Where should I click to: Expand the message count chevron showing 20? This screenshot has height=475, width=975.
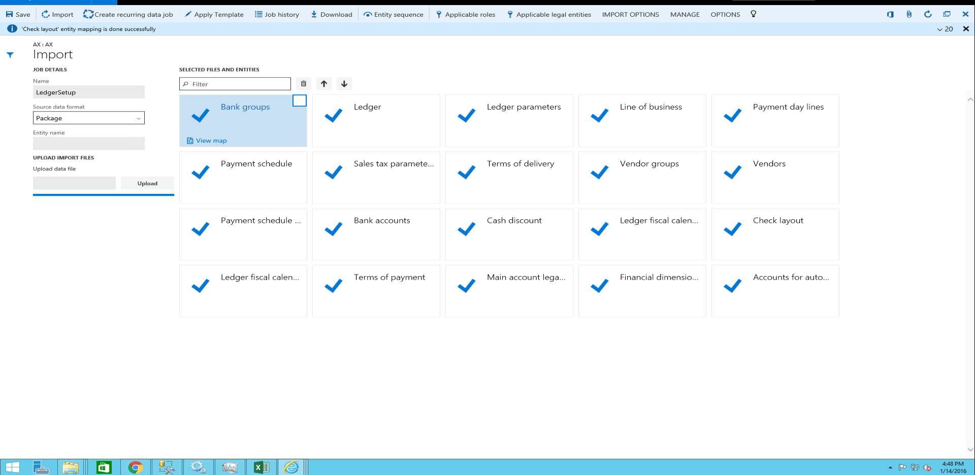(x=945, y=29)
